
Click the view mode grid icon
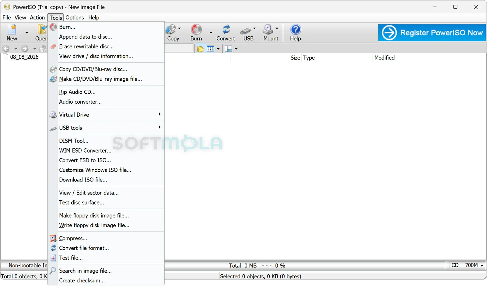pos(211,49)
